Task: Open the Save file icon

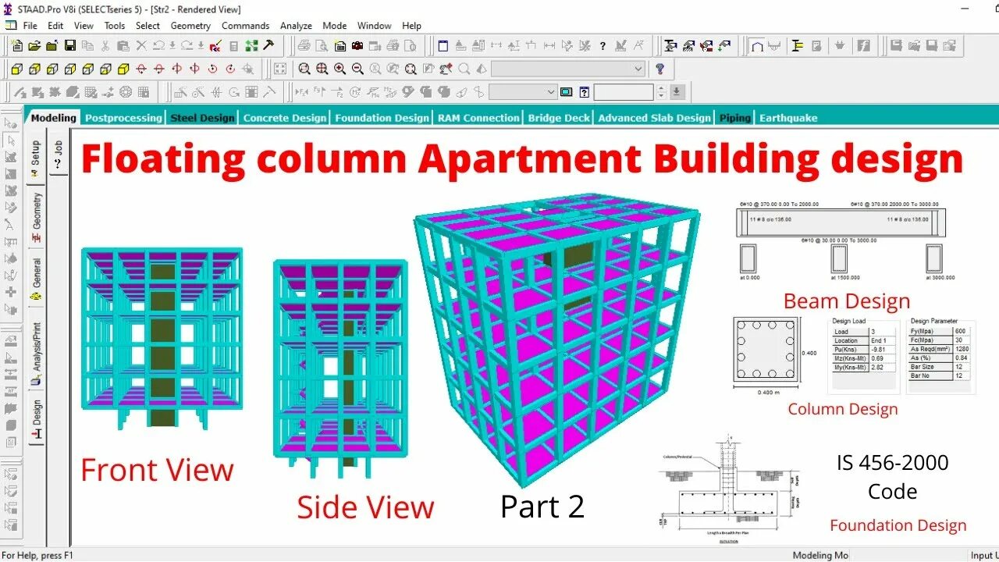Action: [71, 46]
